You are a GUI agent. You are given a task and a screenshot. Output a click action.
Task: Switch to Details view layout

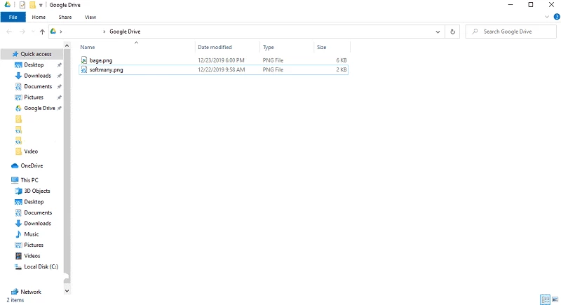(545, 299)
